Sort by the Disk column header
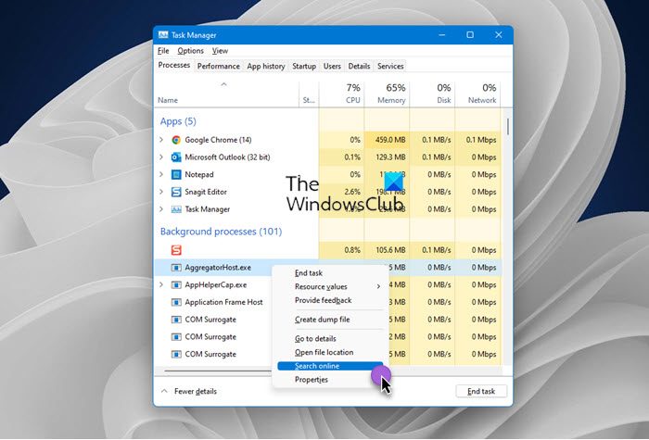This screenshot has width=649, height=440. [444, 100]
